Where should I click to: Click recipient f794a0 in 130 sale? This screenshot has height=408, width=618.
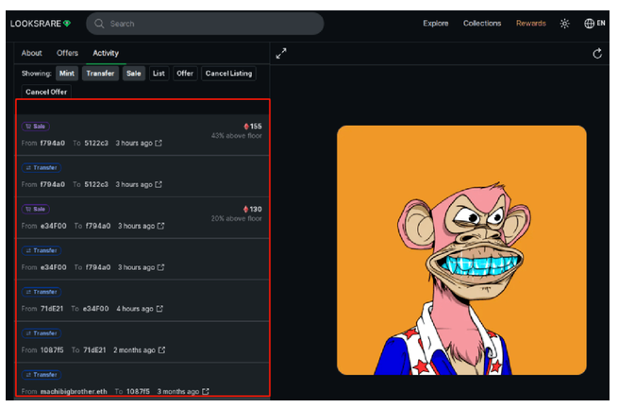(x=98, y=226)
